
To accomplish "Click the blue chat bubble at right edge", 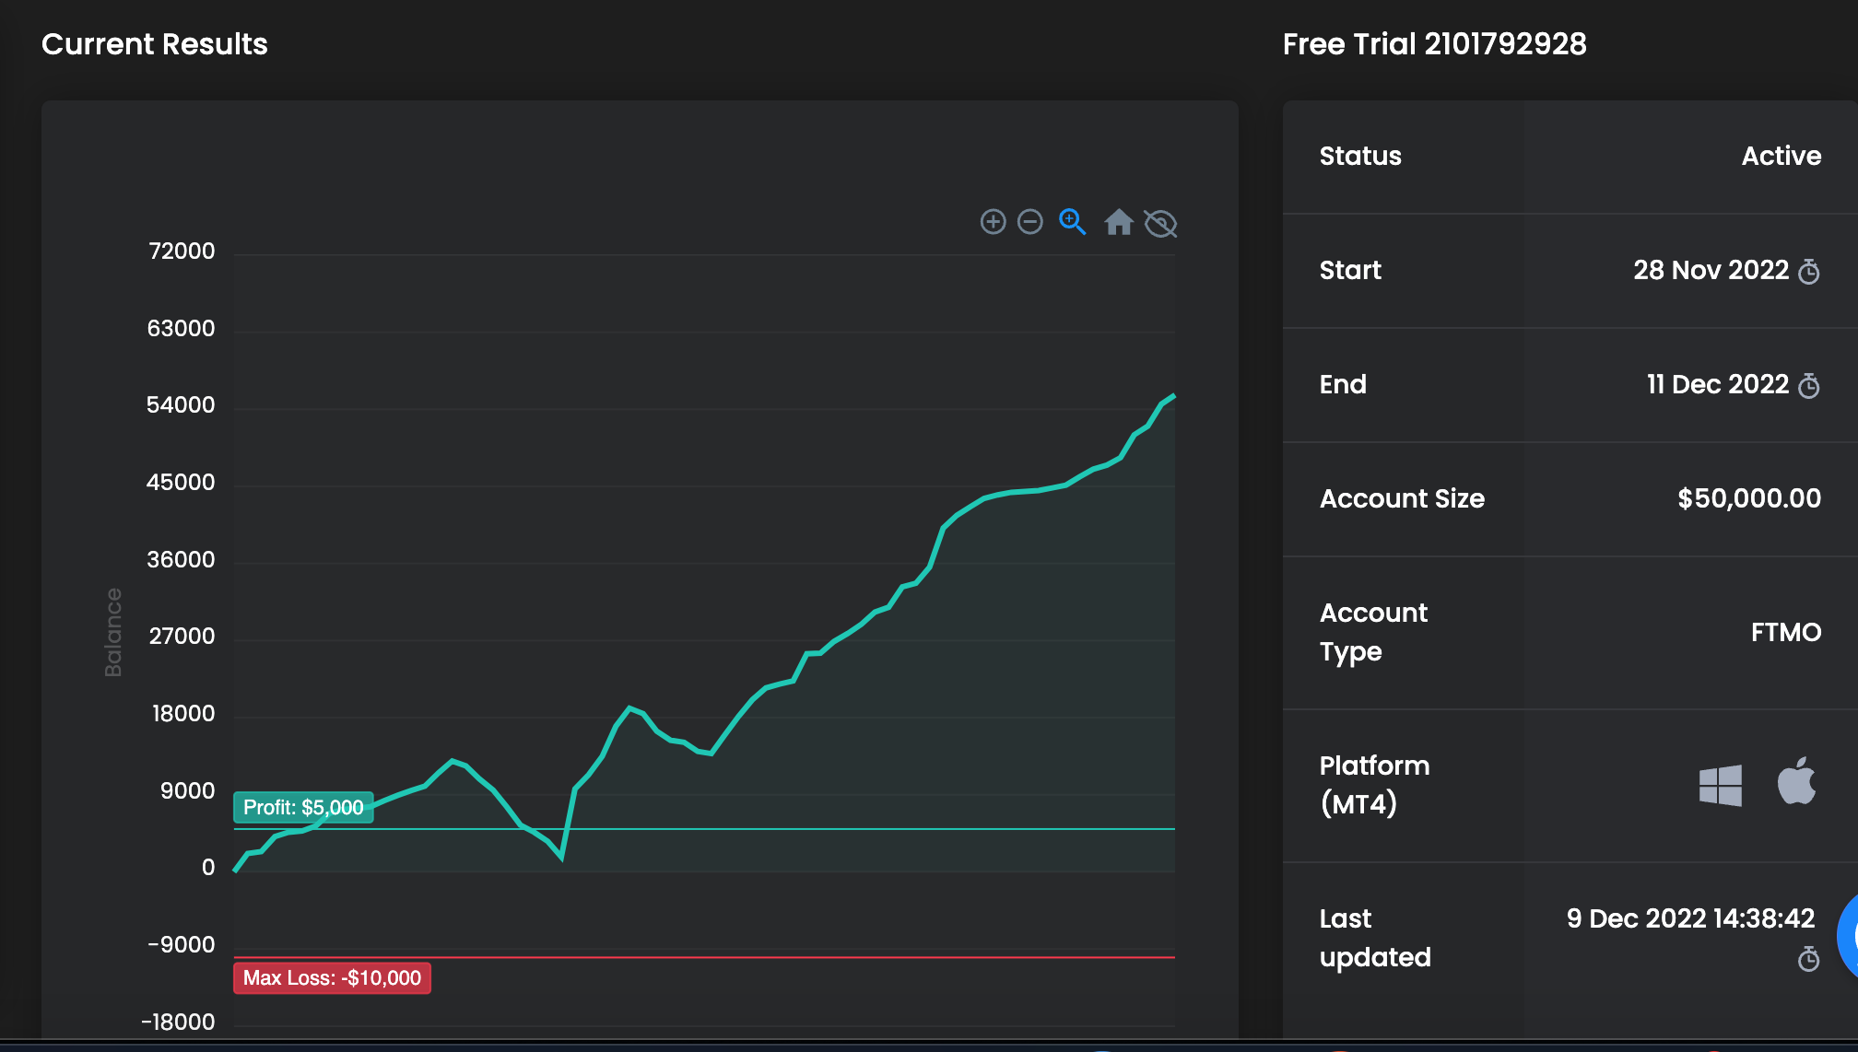I will click(x=1848, y=935).
